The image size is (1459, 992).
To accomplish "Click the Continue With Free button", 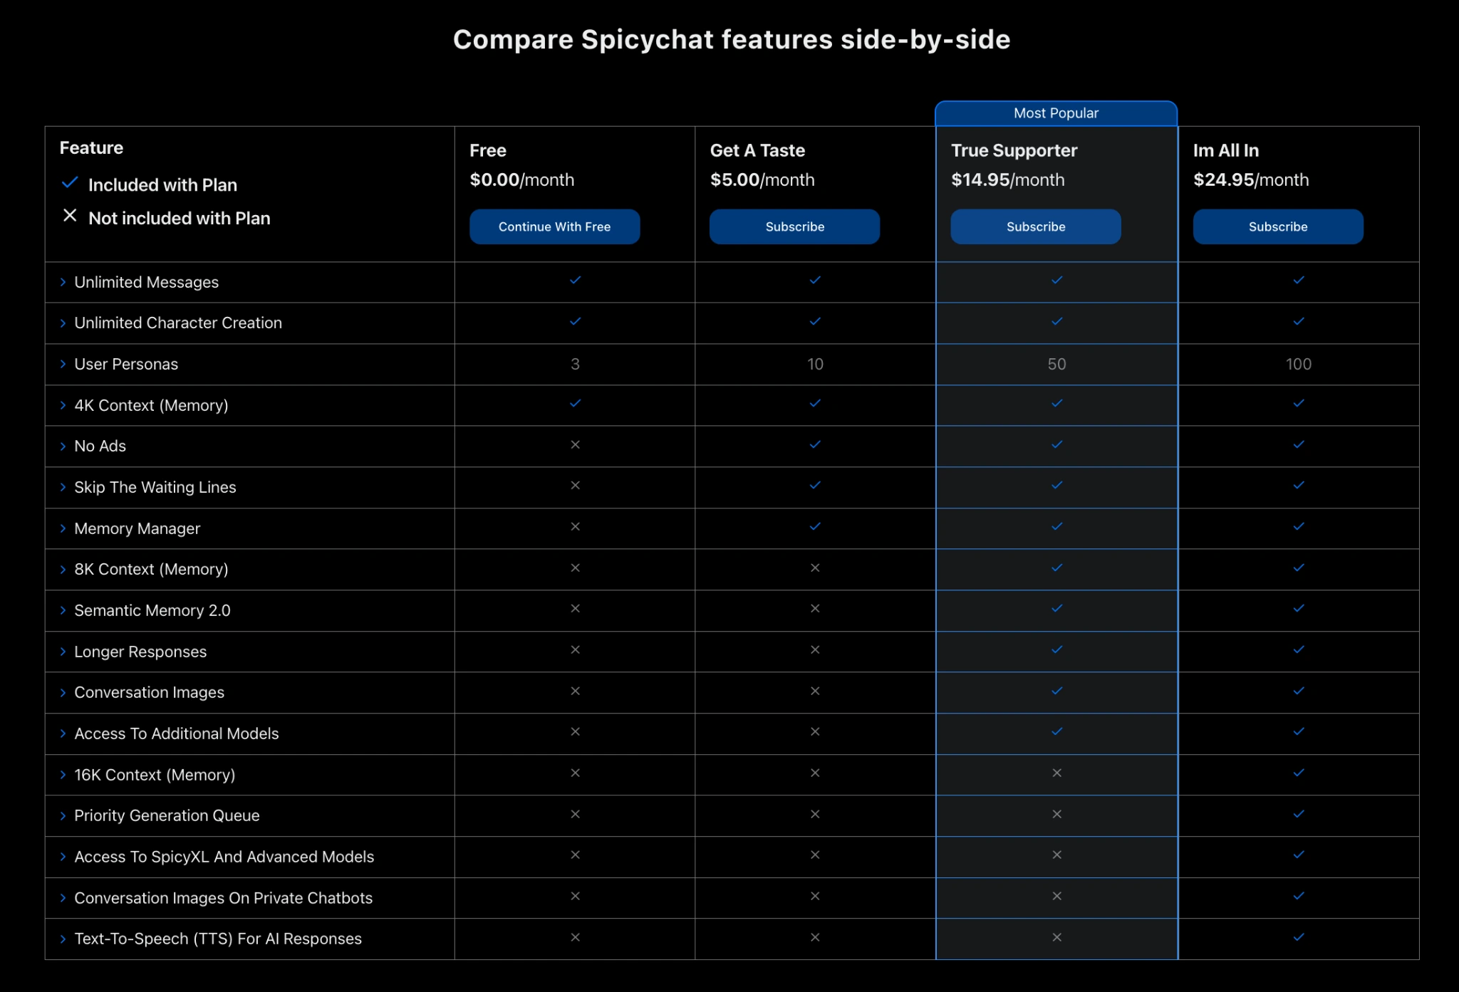I will click(554, 226).
